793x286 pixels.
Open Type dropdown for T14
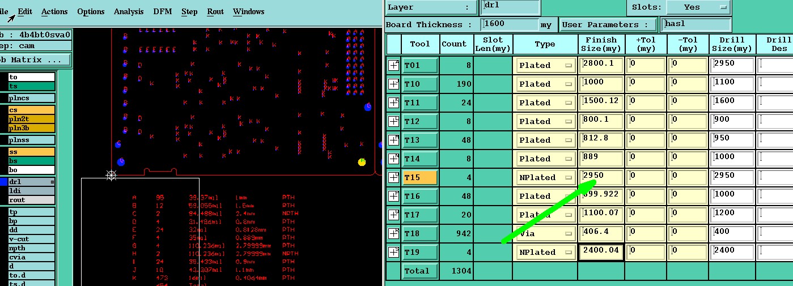pyautogui.click(x=545, y=159)
